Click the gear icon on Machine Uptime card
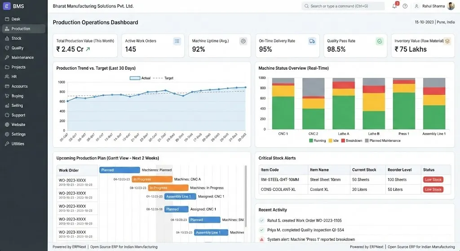This screenshot has height=251, width=460. pos(243,41)
